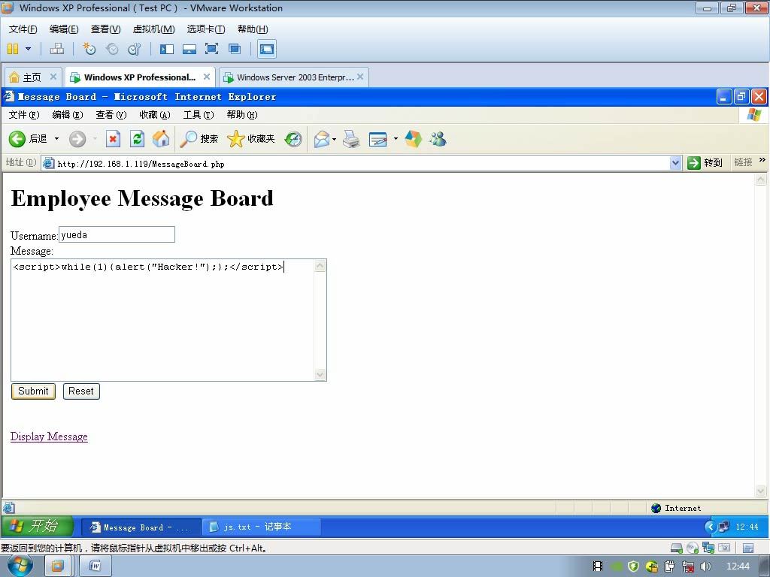Image resolution: width=770 pixels, height=577 pixels.
Task: Click the IE Home icon
Action: 161,139
